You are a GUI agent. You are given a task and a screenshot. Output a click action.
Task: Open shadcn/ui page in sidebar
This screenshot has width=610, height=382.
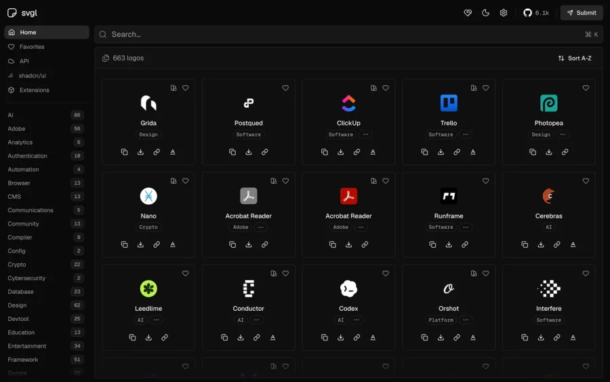[x=47, y=75]
